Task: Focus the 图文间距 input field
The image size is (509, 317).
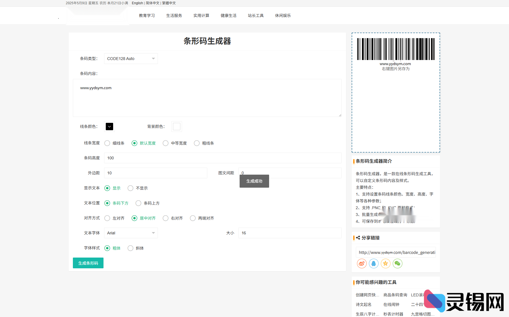Action: (x=290, y=173)
